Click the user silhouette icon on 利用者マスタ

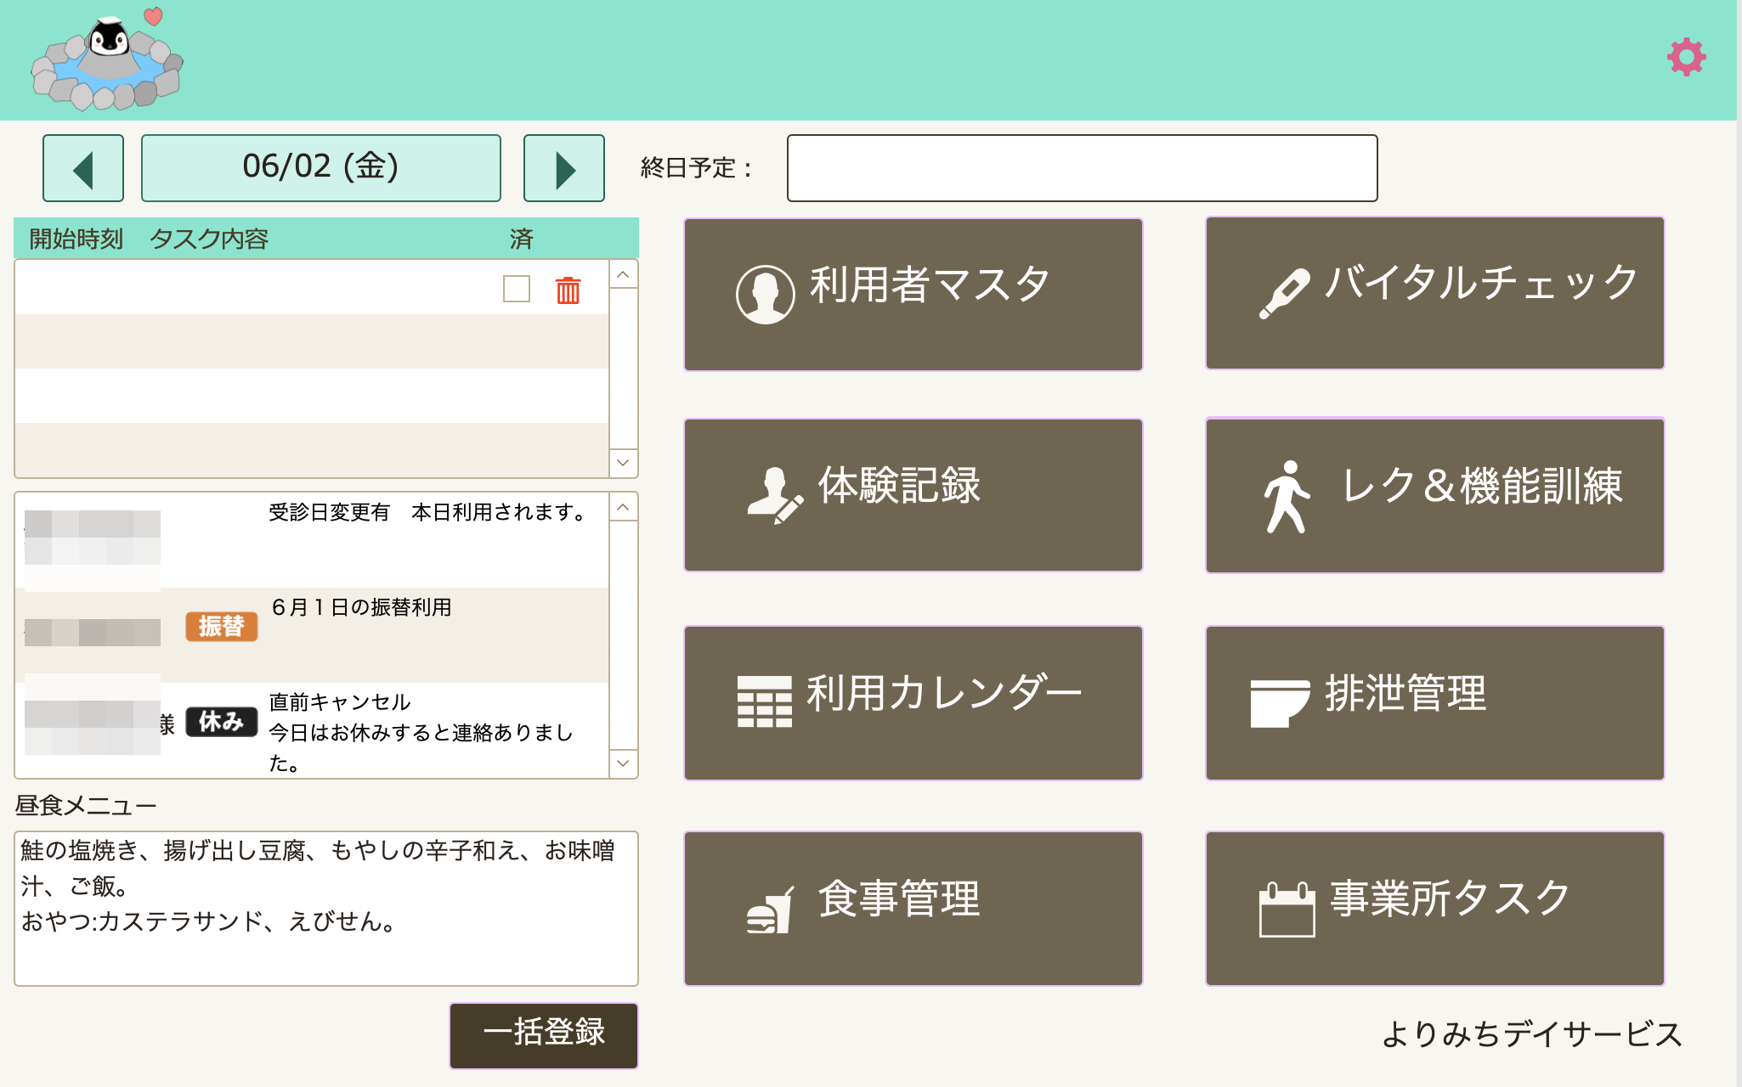[765, 294]
